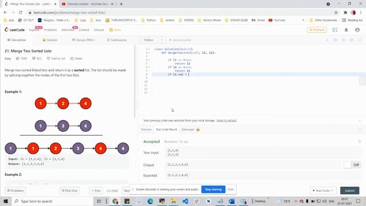Screen dimensions: 366x206
Task: Open the notifications bell
Action: click(x=346, y=30)
